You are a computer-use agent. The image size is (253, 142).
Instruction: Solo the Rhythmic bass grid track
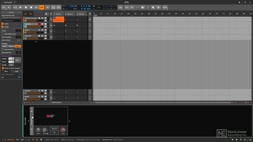(x=42, y=18)
